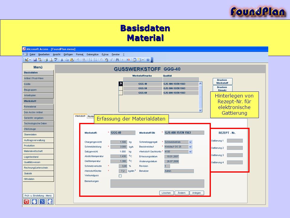
Task: Expand the View button dropdown arrow
Action: pyautogui.click(x=30, y=60)
